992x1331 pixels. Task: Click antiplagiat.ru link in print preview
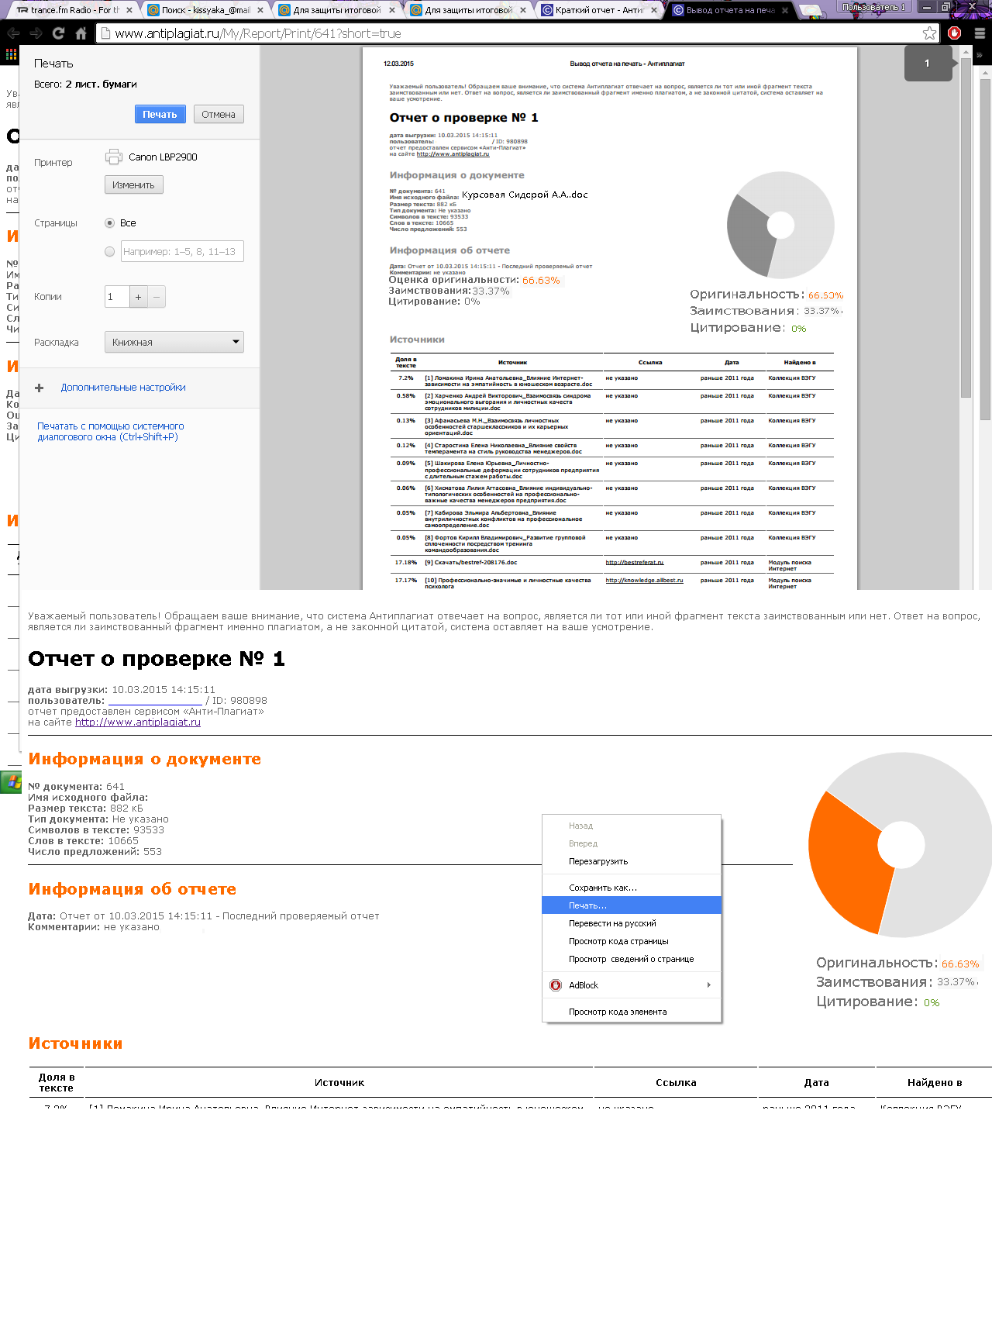(x=453, y=154)
